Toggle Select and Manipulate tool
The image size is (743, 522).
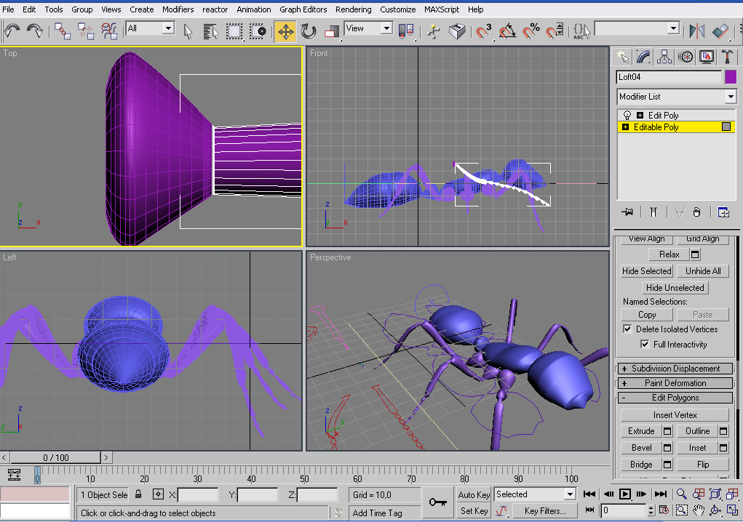pos(433,31)
